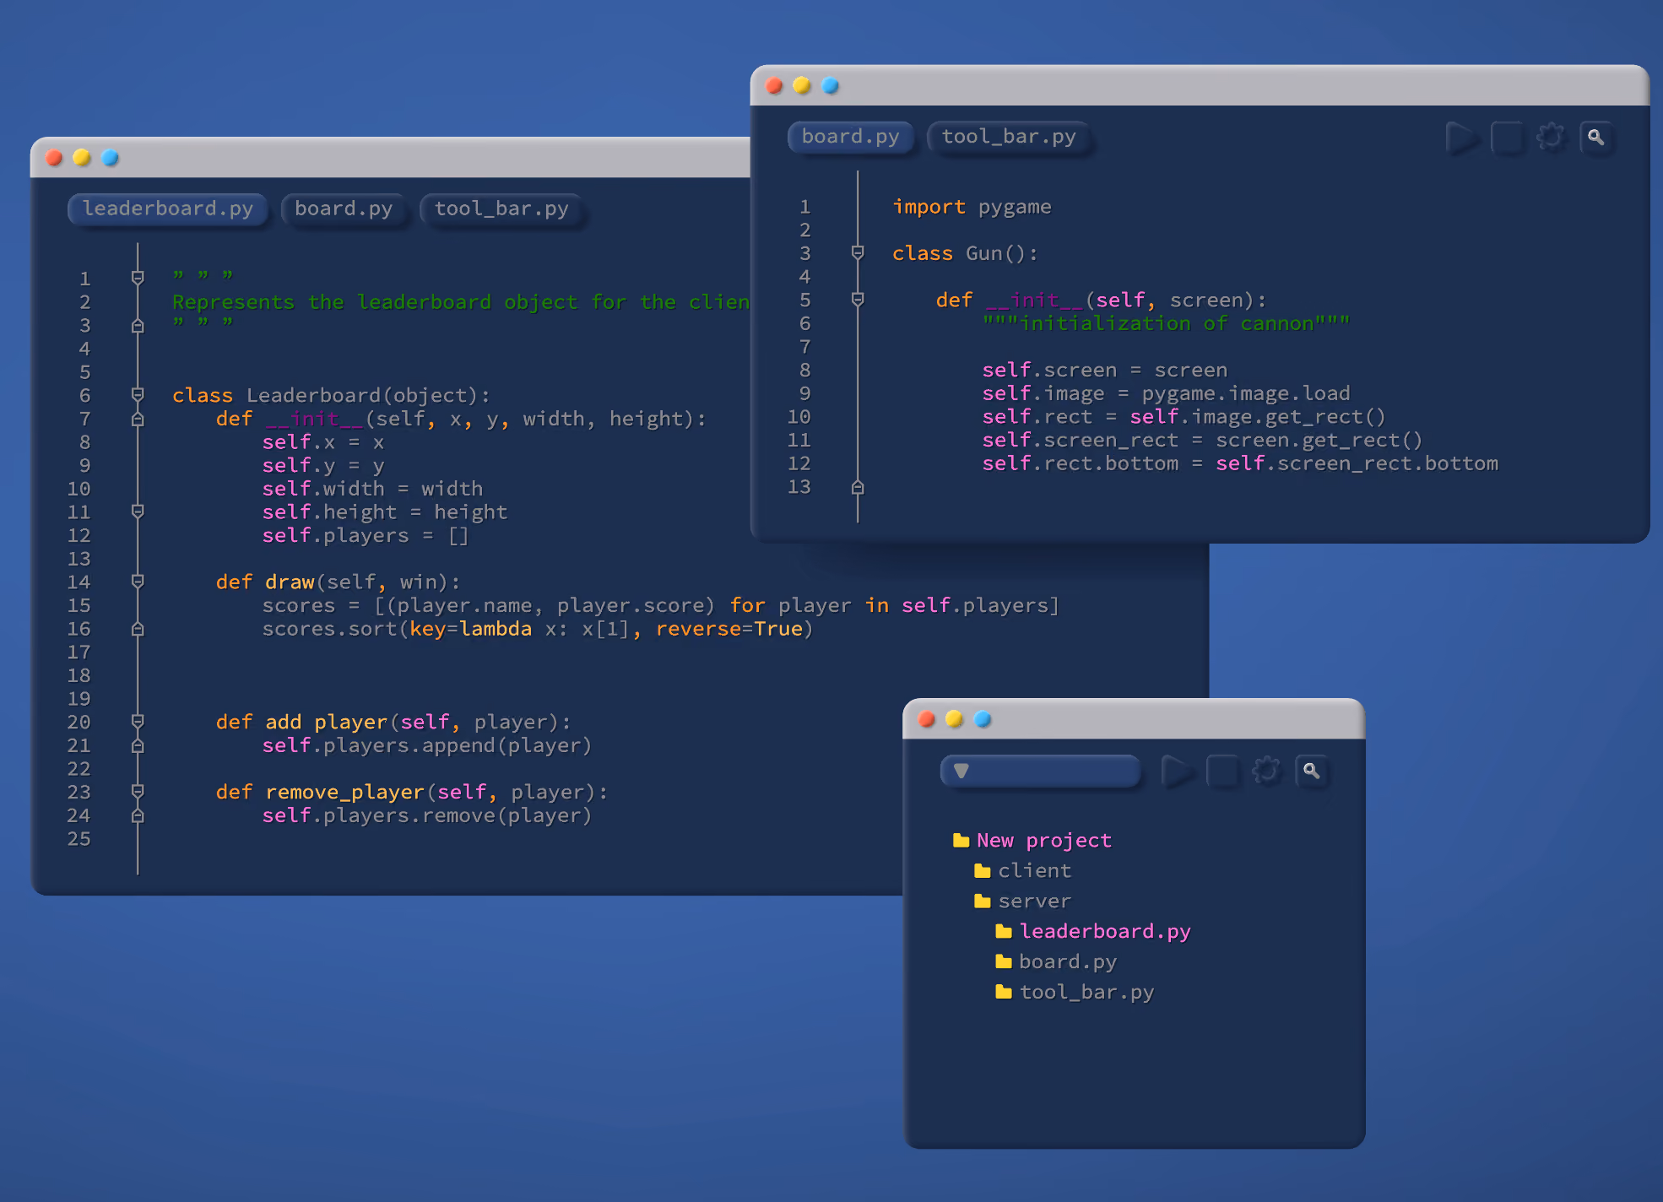Maximize board.py window with blue button

coord(830,85)
